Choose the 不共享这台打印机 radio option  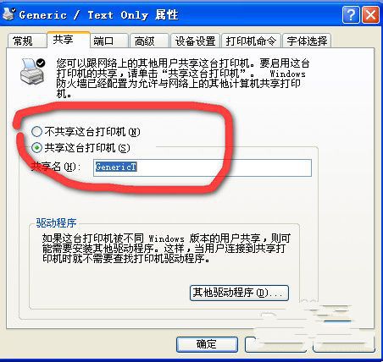pos(86,132)
